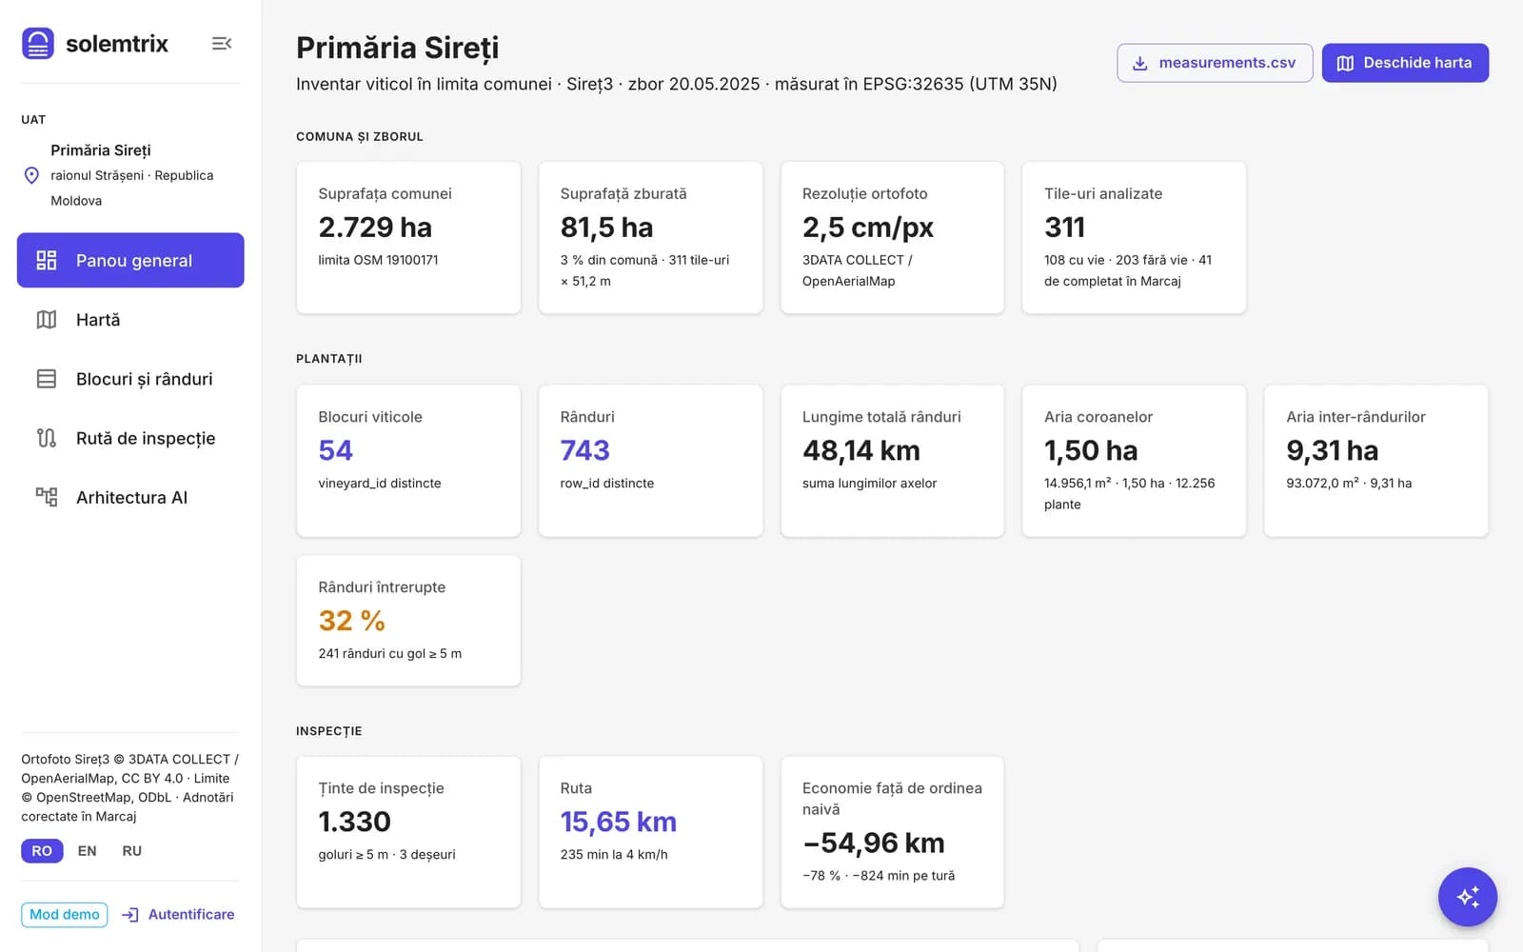Click the Tile-uri analizate card
Viewport: 1523px width, 952px height.
[1134, 238]
